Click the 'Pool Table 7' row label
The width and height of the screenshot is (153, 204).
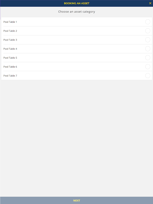(x=10, y=76)
